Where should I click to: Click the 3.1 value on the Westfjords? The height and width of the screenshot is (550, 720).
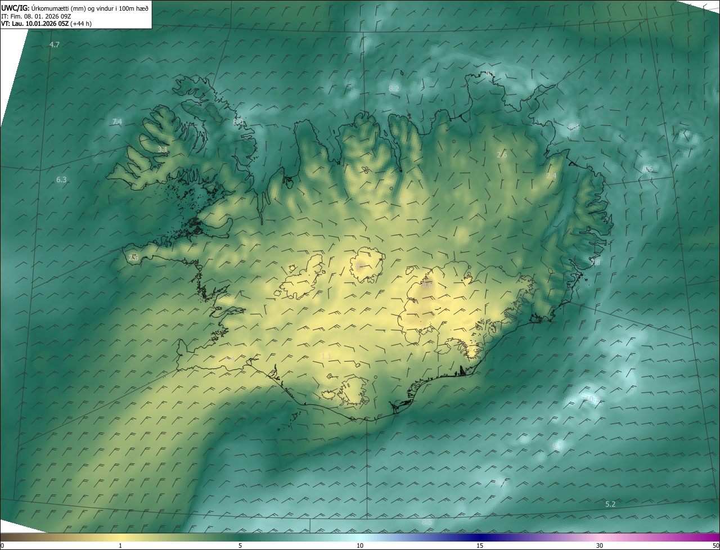[163, 149]
